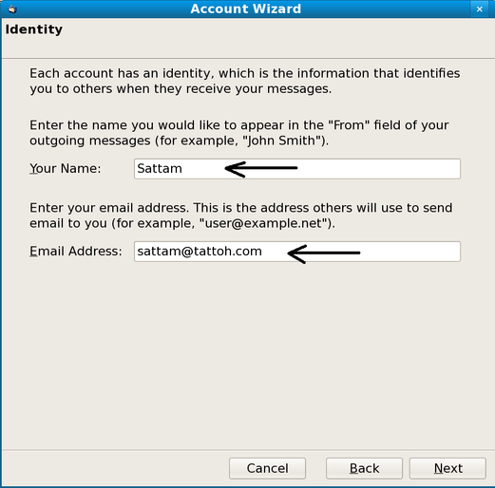
Task: Click the sentence 'Enter your email address'
Action: click(x=109, y=208)
